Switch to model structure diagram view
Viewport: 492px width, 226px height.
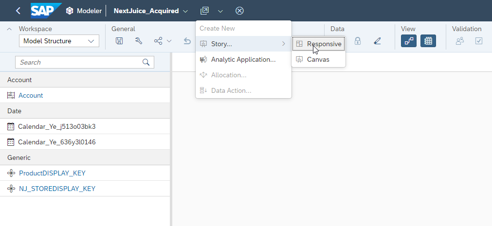pos(409,41)
